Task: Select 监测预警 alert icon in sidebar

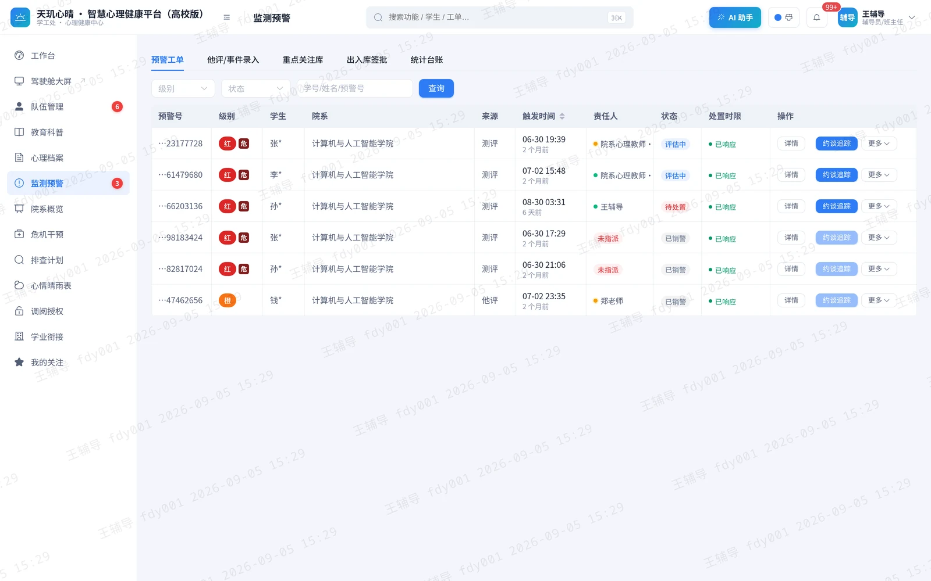Action: pos(19,184)
